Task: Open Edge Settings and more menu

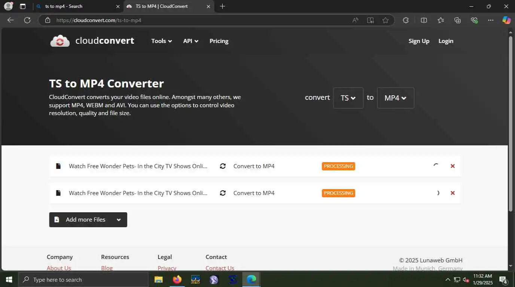Action: pos(491,20)
